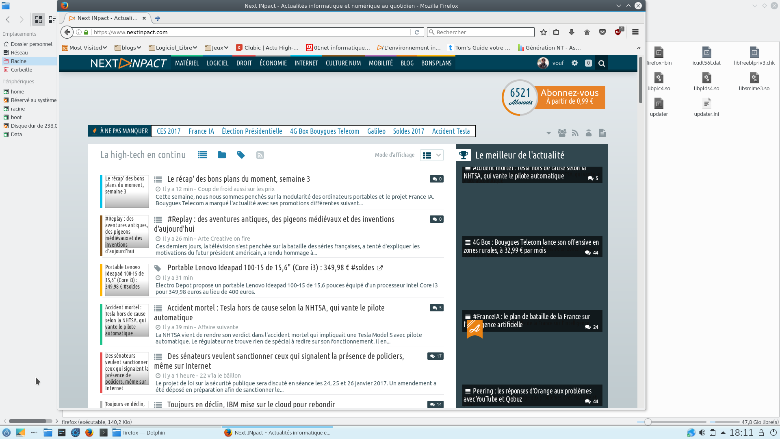This screenshot has width=780, height=439.
Task: Click Abonnez-vous subscription button
Action: [x=570, y=97]
